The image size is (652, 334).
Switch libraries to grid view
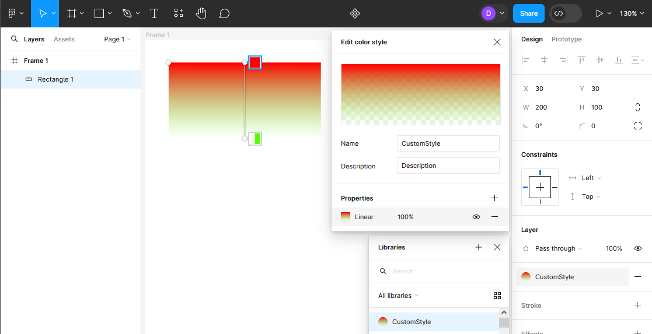click(497, 296)
